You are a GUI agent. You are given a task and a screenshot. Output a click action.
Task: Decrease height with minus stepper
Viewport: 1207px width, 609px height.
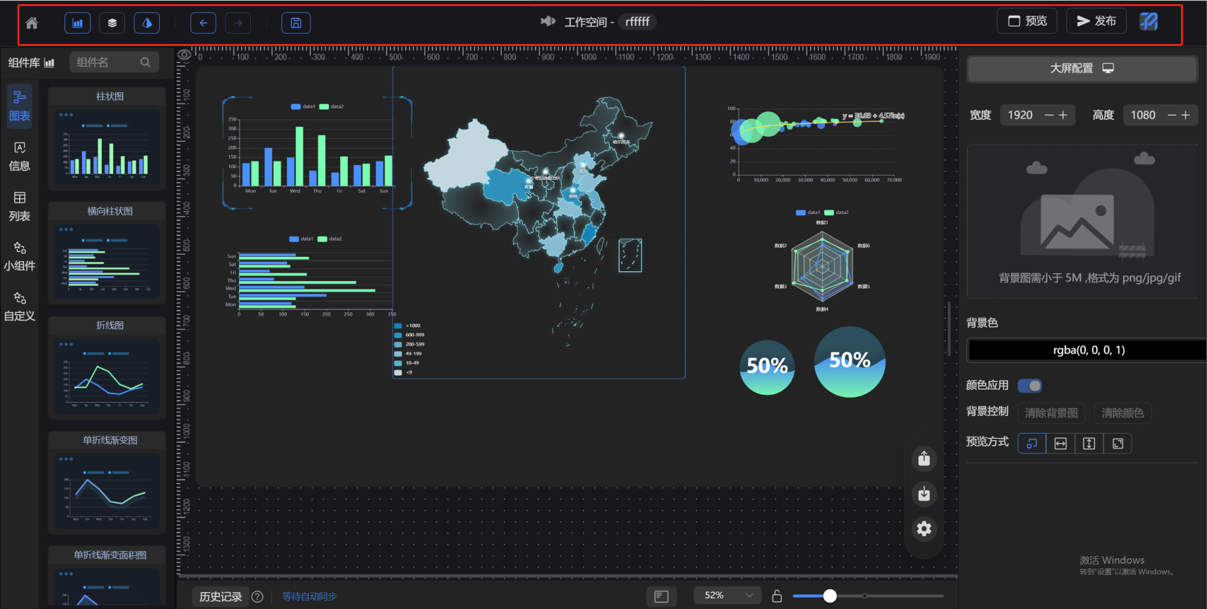click(1172, 115)
